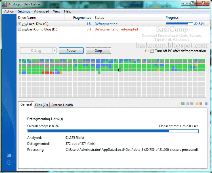The height and width of the screenshot is (173, 212).
Task: Sort by the Fragmented column header
Action: coord(79,18)
